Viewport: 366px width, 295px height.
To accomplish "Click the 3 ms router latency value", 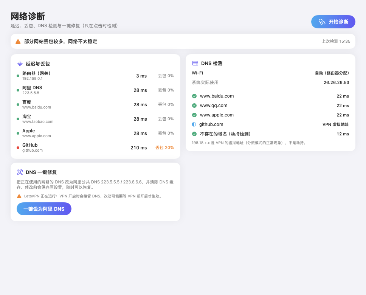I will point(141,76).
